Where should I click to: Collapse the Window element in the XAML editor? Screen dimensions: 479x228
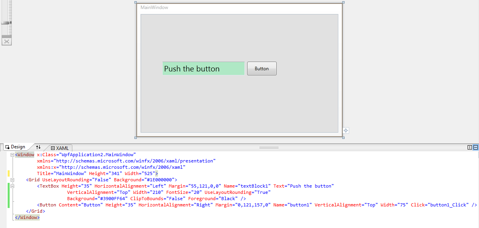pyautogui.click(x=12, y=155)
